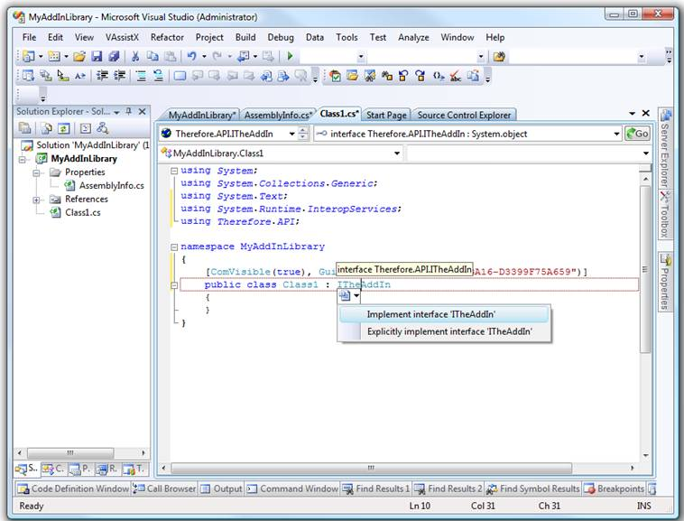Open the Output window tab
This screenshot has height=521, width=684.
pyautogui.click(x=222, y=488)
